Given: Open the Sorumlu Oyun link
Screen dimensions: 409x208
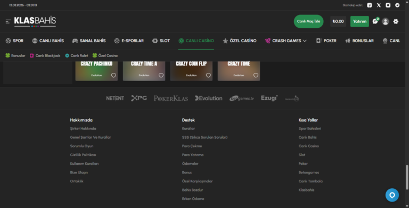Looking at the screenshot, I should point(81,146).
